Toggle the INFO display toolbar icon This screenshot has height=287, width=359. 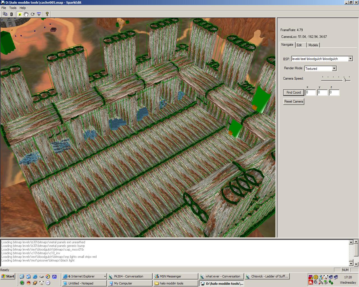(x=39, y=14)
